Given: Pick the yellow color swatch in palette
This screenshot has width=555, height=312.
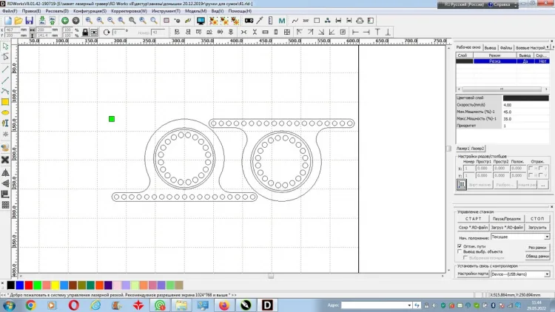Looking at the screenshot, I should click(55, 285).
